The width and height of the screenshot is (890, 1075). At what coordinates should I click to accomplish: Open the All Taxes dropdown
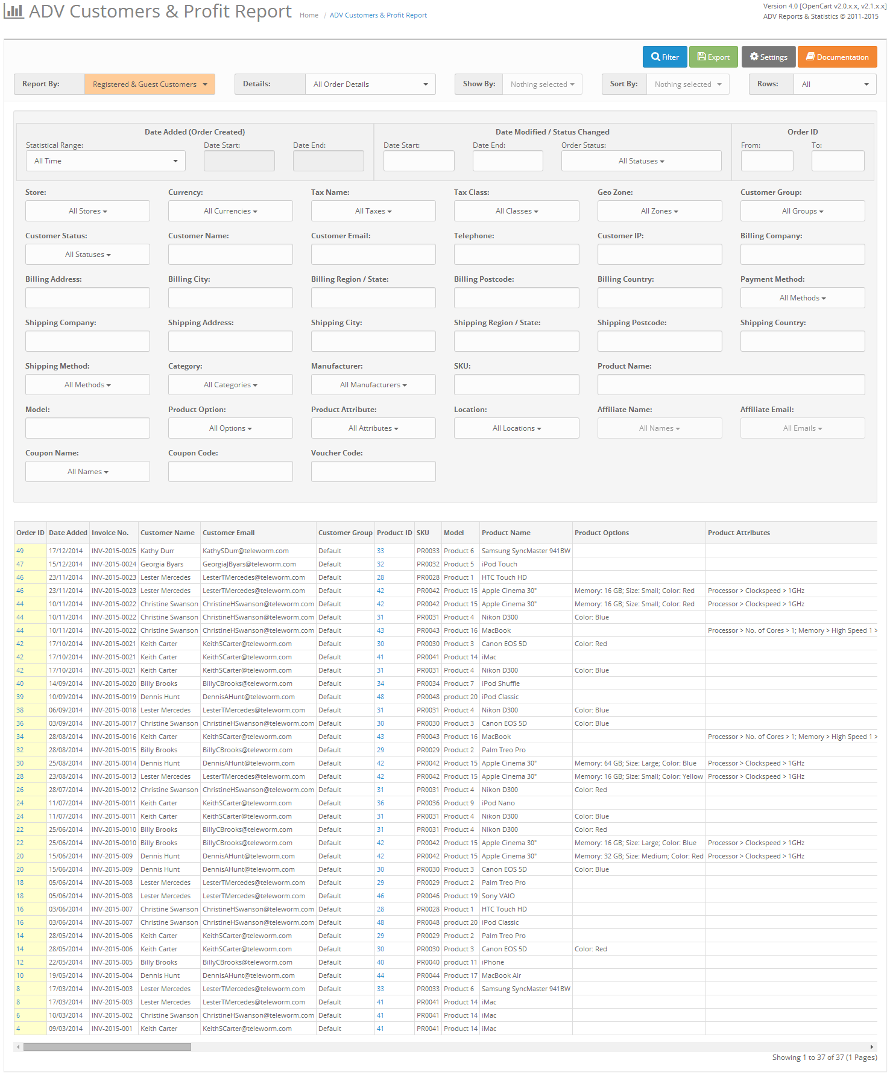point(373,211)
